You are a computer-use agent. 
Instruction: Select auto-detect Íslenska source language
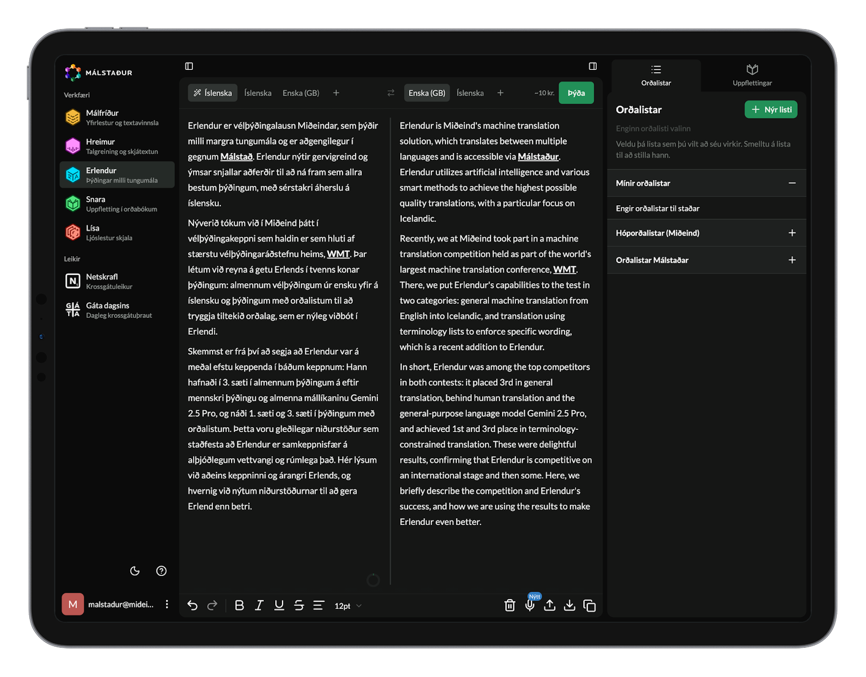(212, 93)
